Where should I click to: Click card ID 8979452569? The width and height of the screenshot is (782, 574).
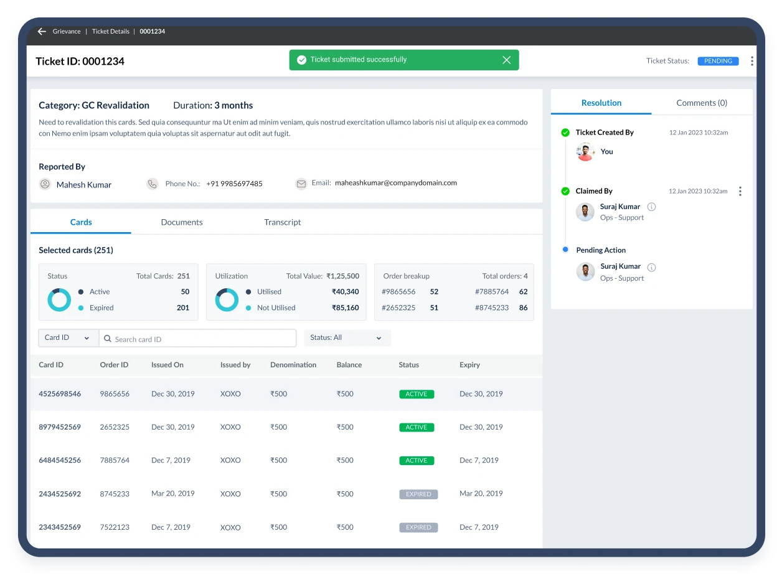[x=60, y=427]
